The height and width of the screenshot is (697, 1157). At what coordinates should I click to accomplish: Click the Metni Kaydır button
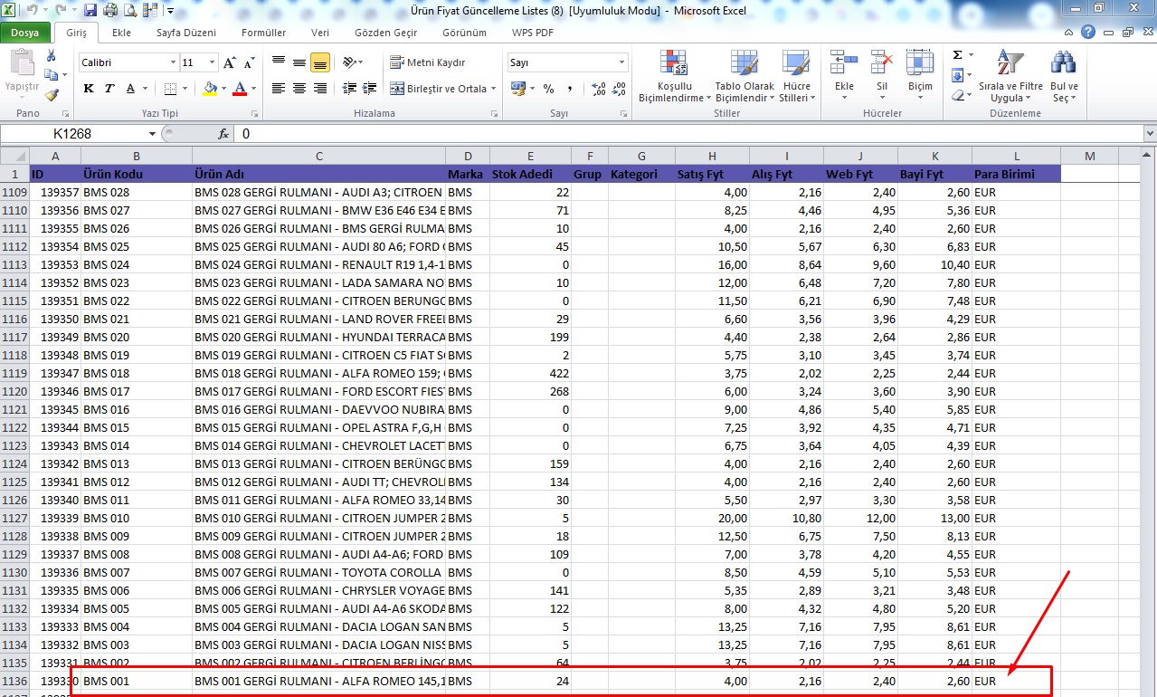pos(428,62)
